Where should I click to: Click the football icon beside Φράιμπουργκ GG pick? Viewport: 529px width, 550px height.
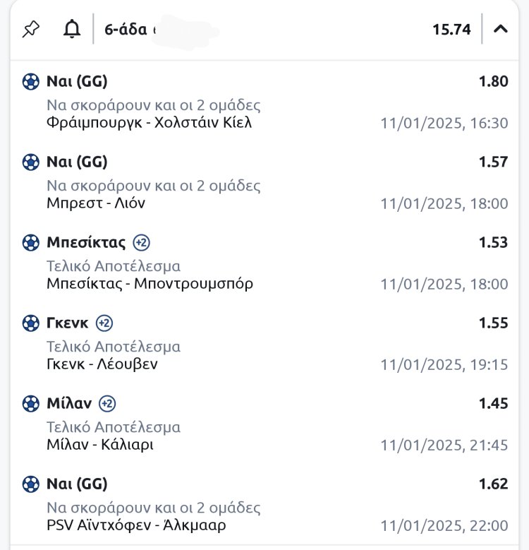[31, 82]
